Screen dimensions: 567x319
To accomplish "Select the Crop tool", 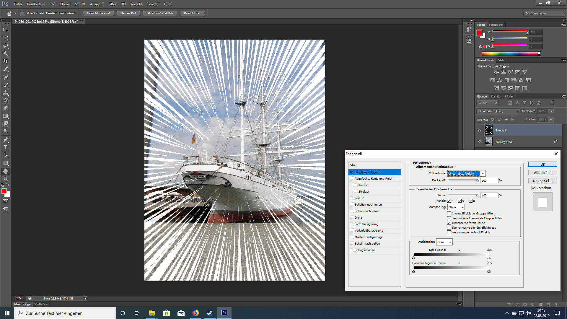I will pos(6,61).
